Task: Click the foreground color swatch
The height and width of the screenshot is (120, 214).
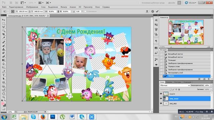Action: click(x=3, y=104)
